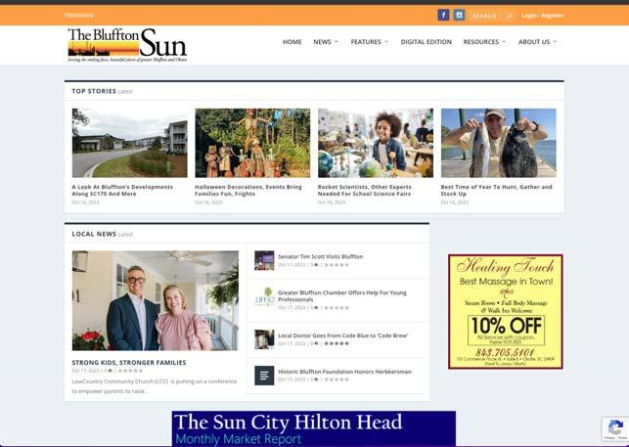Read 'A Look At Bluffton's Developments' headline
Screen dimensions: 629x447
[122, 190]
